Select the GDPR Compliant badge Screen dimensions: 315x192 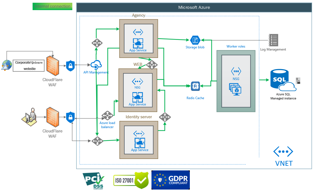171,180
